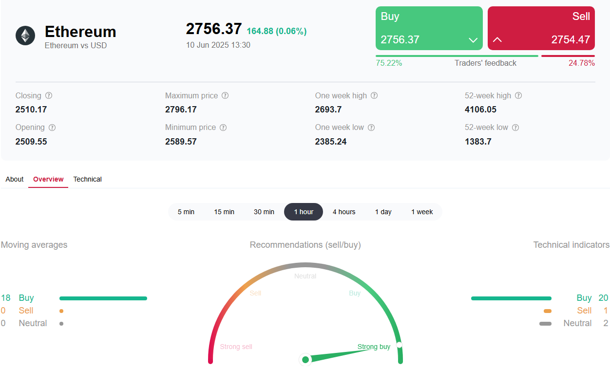Viewport: 610px width, 368px height.
Task: Click the Minimum price help icon
Action: click(223, 128)
